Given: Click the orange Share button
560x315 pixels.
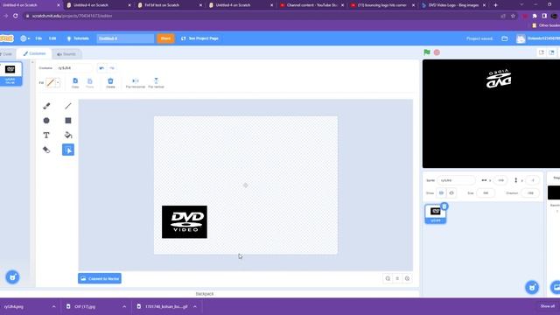Looking at the screenshot, I should [x=165, y=38].
